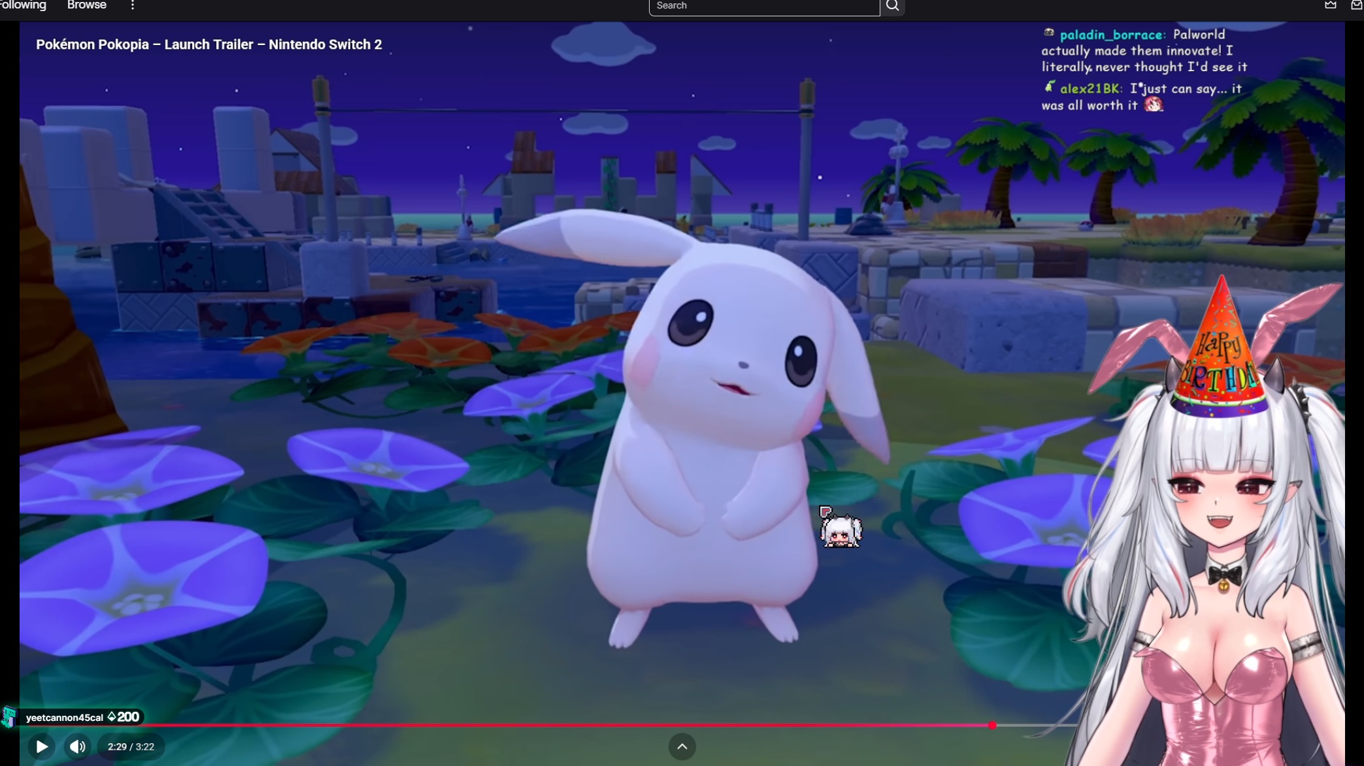This screenshot has height=766, width=1364.
Task: Click the alex21BK username in chat
Action: (1090, 89)
